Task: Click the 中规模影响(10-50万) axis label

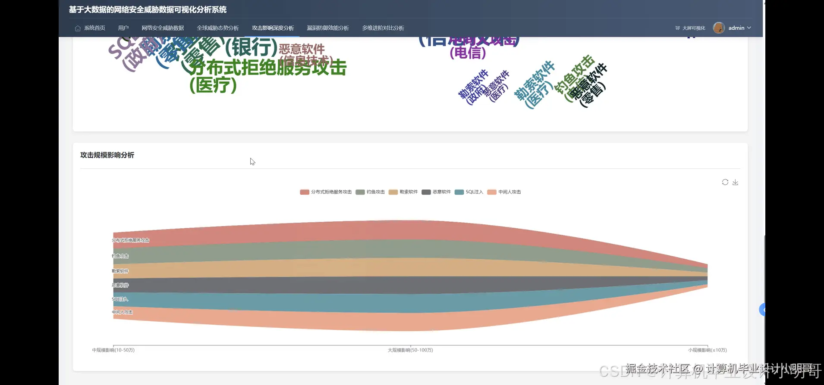Action: click(113, 350)
